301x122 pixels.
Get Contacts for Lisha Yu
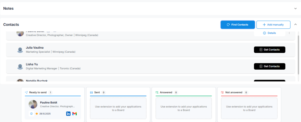click(x=270, y=66)
